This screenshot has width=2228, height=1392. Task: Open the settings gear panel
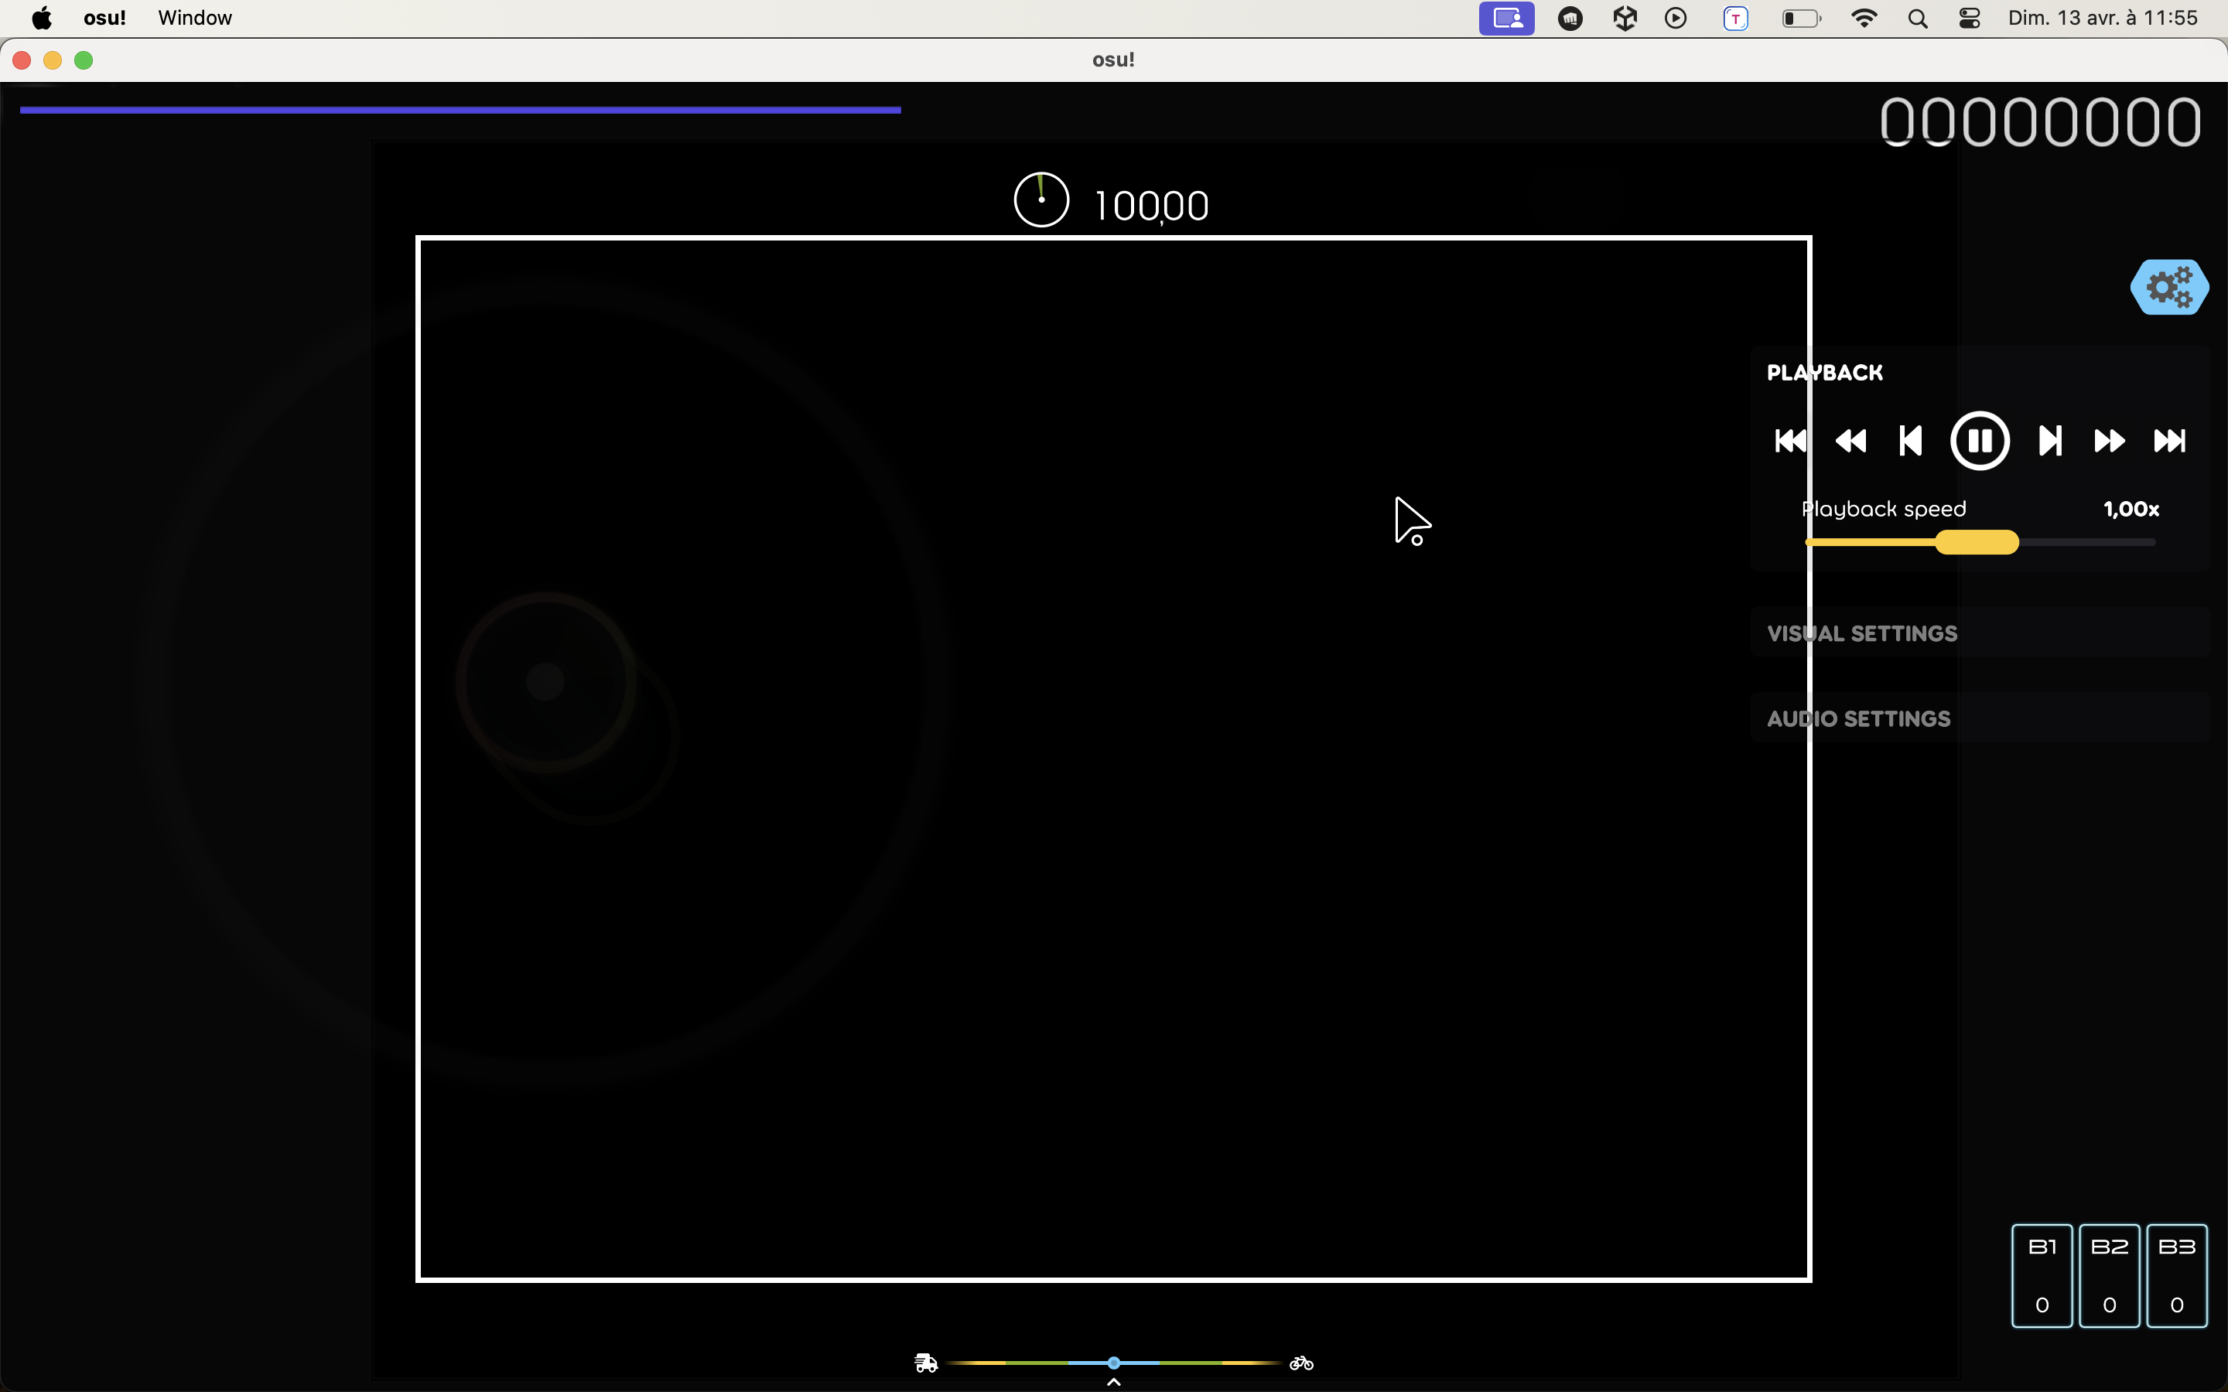coord(2169,286)
